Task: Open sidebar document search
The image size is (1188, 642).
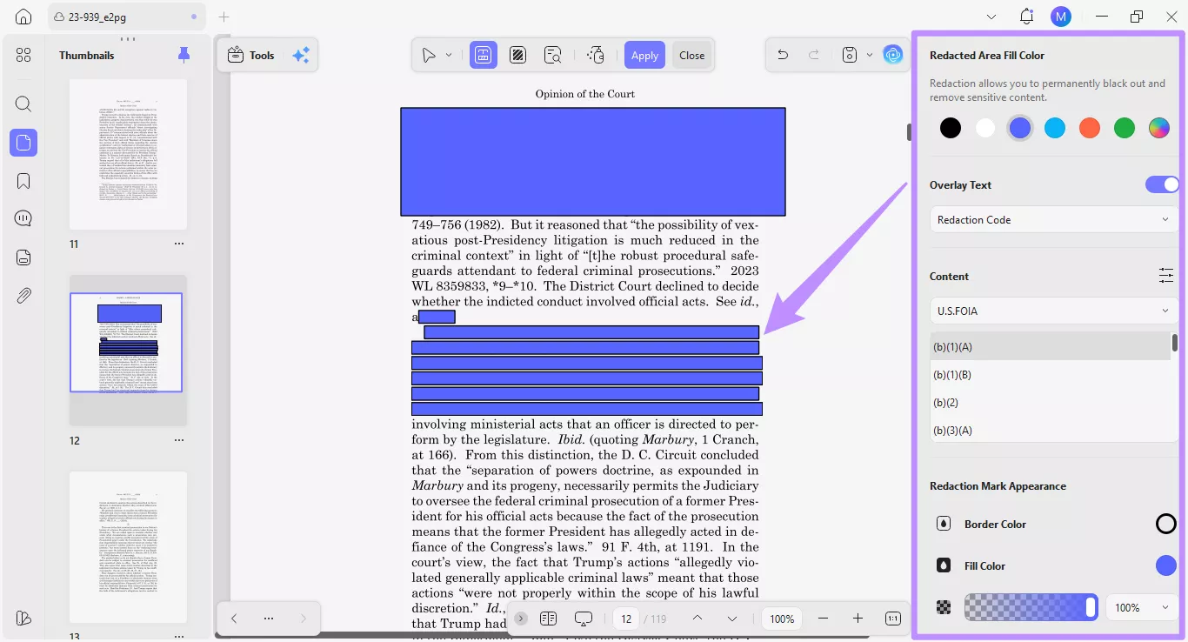Action: point(23,104)
